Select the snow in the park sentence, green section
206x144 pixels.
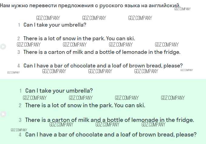(x=85, y=105)
